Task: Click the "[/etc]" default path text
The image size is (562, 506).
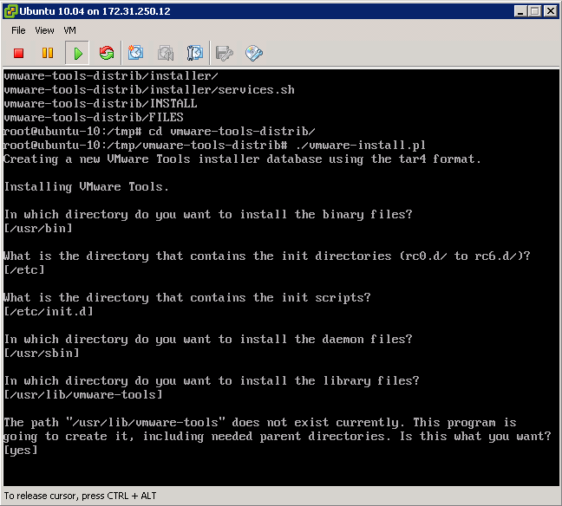Action: tap(24, 269)
